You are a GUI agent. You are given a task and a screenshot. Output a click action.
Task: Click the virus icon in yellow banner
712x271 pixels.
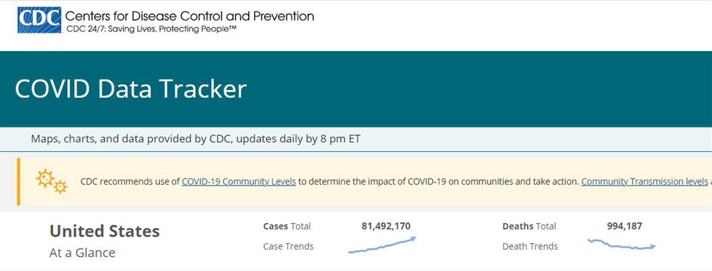[x=52, y=181]
